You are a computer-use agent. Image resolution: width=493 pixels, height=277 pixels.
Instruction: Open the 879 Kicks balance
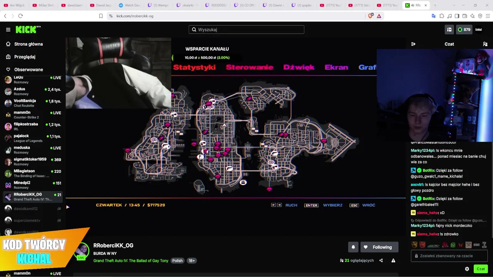(464, 30)
